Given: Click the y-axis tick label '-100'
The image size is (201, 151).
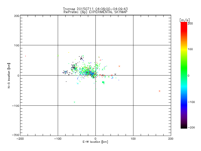Looking at the screenshot, I should (16, 106).
